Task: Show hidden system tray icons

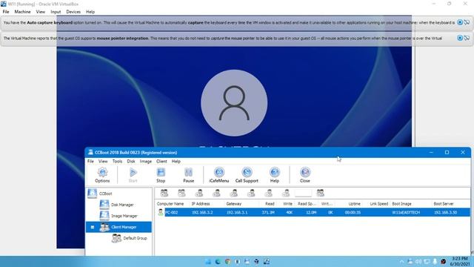Action: point(401,262)
